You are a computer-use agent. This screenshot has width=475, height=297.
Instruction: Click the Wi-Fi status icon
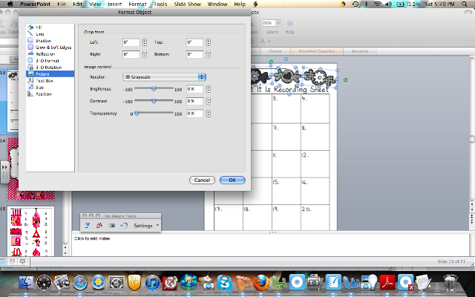point(378,4)
